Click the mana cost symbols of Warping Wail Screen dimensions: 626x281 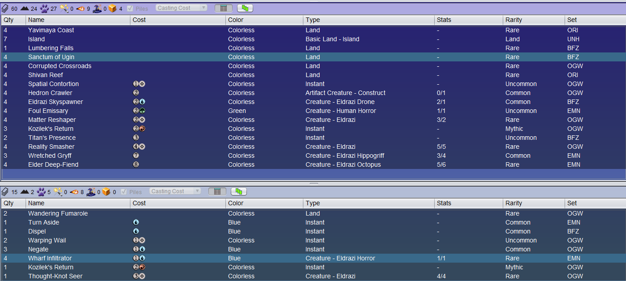pos(139,240)
